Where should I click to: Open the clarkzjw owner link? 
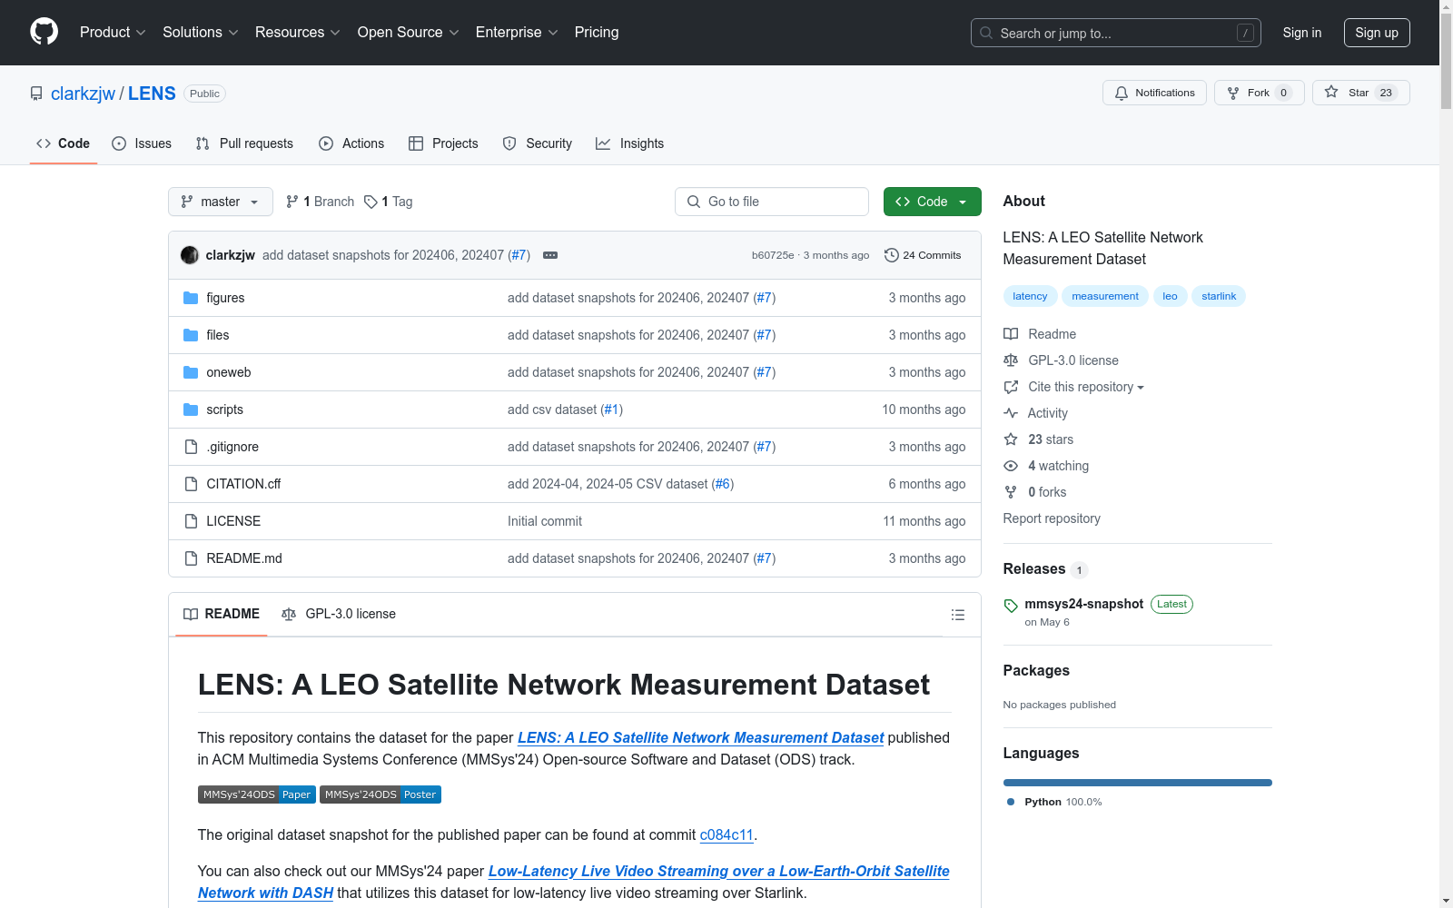(x=83, y=94)
